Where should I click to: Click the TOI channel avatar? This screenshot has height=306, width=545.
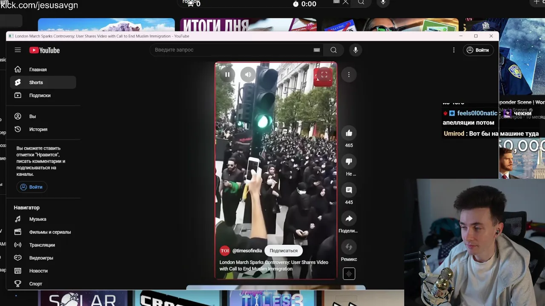224,251
